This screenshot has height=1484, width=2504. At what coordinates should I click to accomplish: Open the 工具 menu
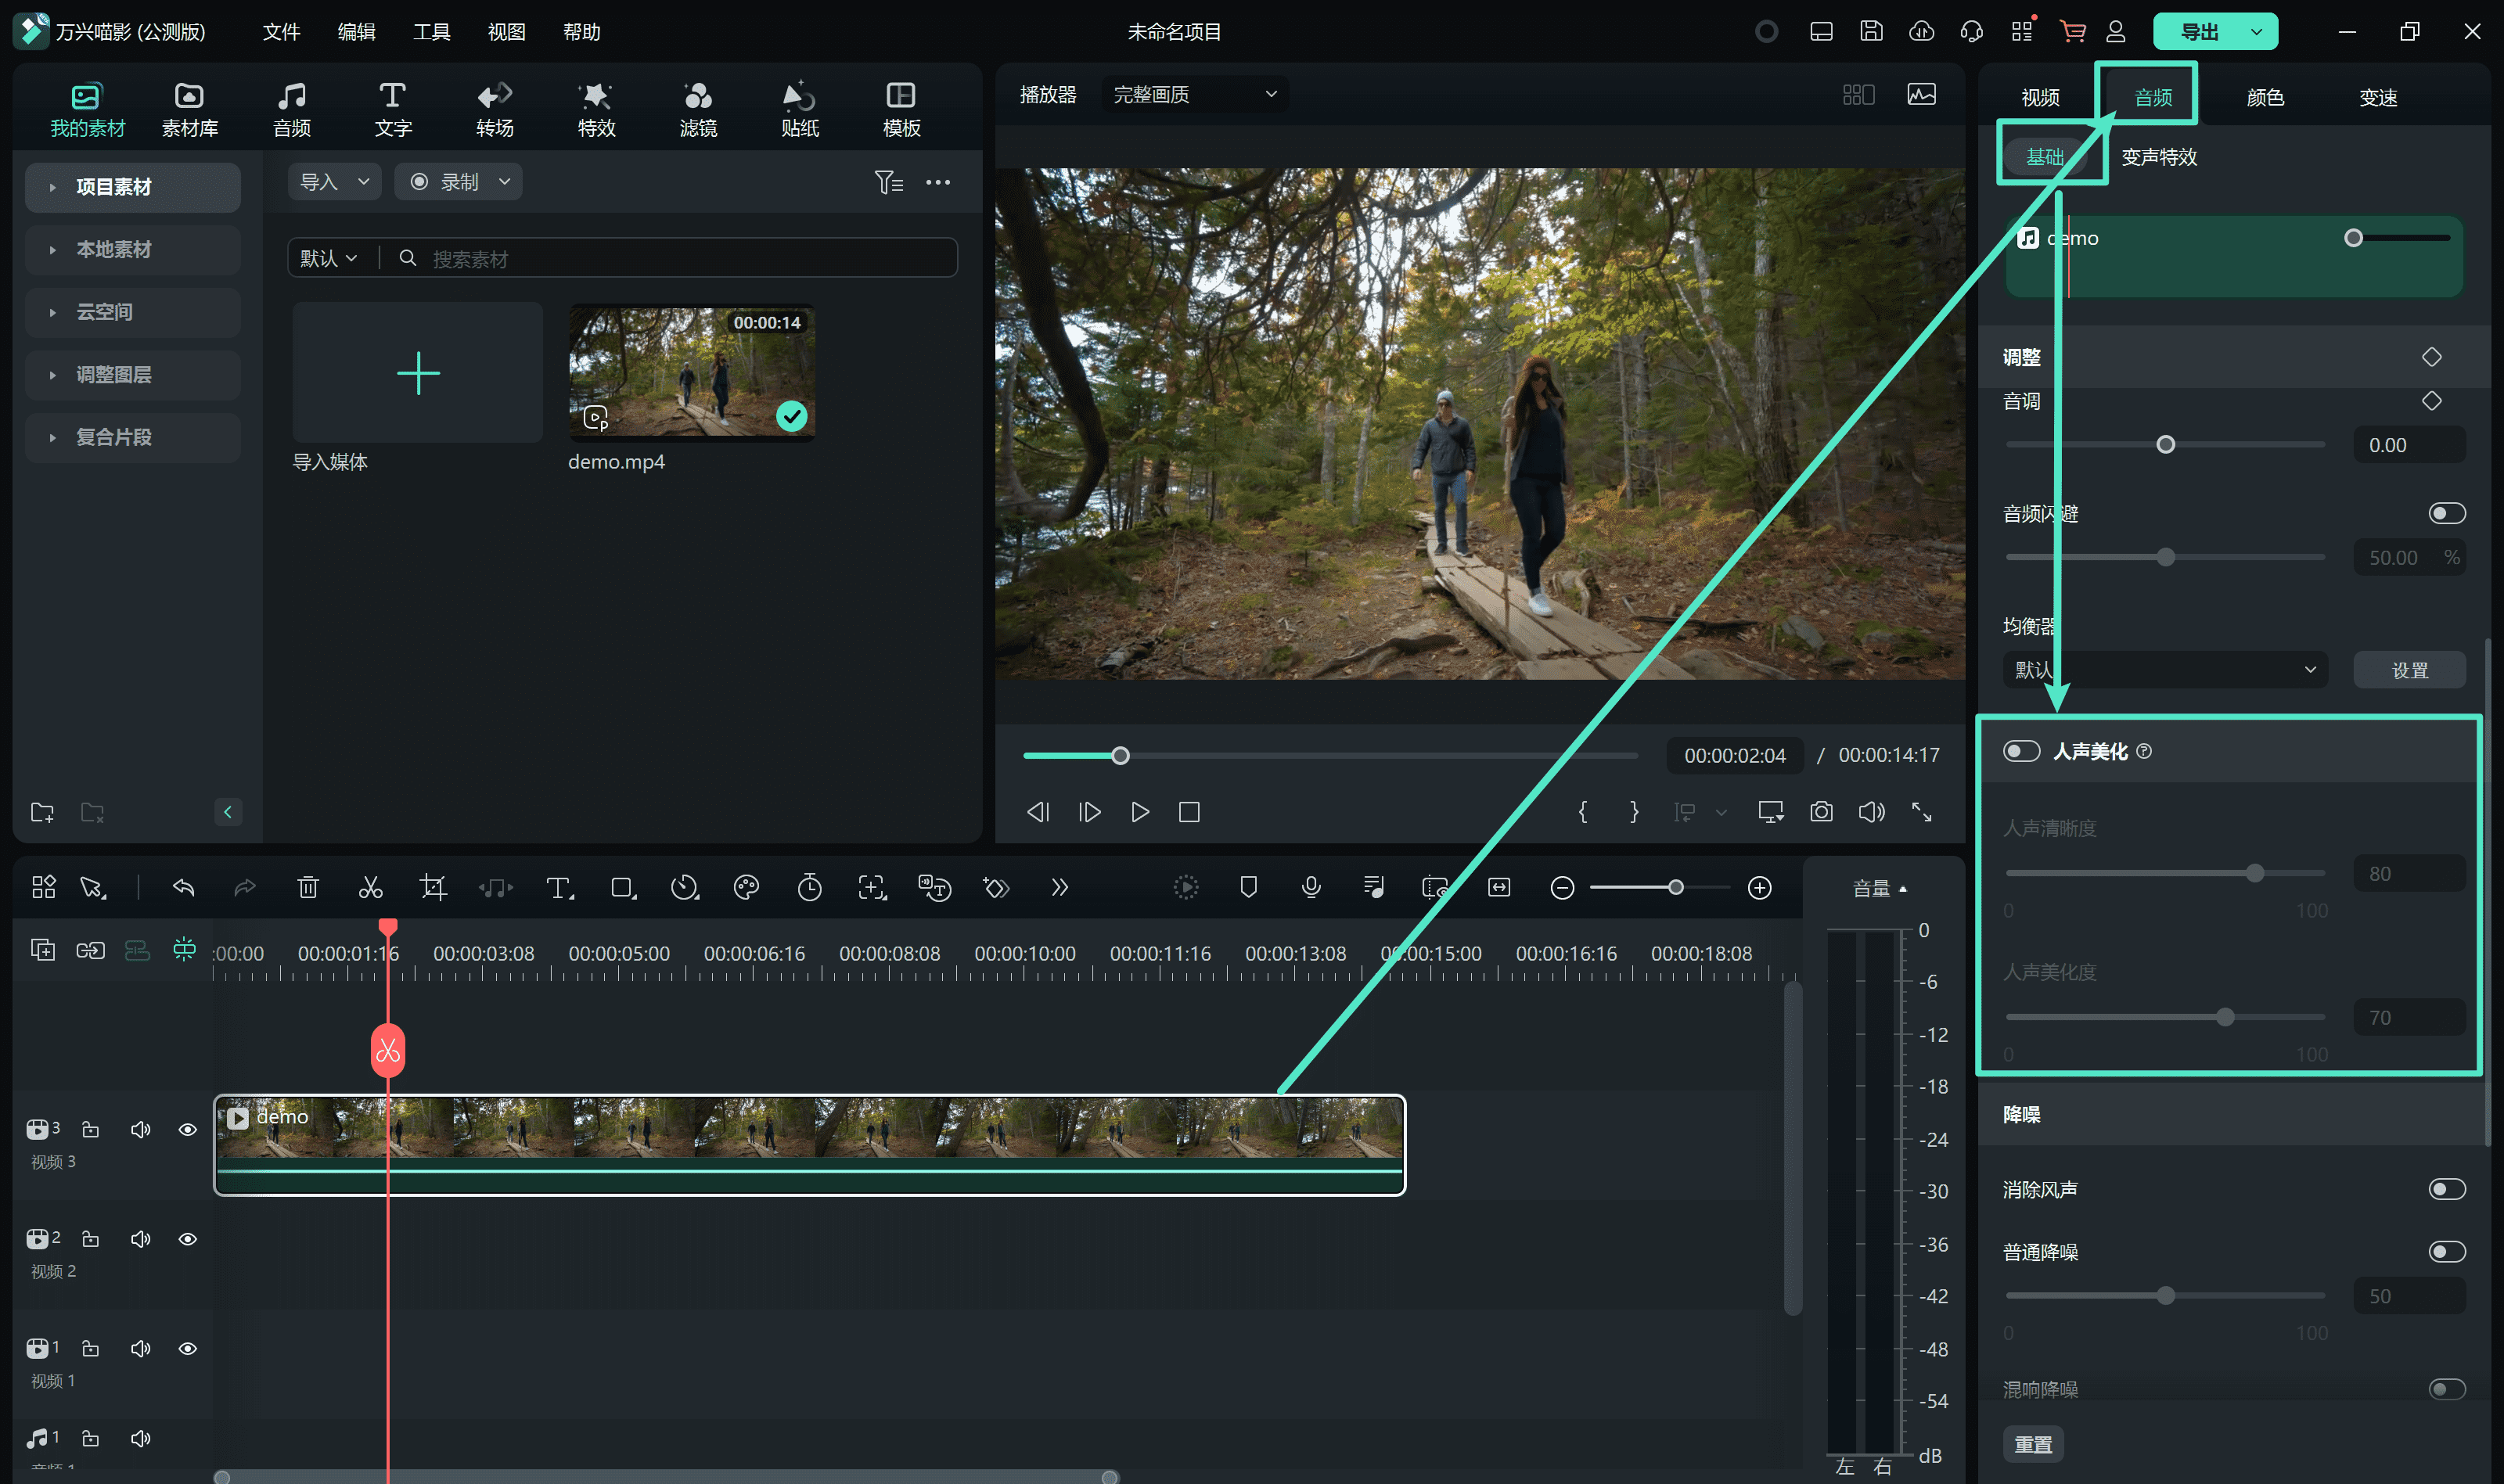[431, 32]
